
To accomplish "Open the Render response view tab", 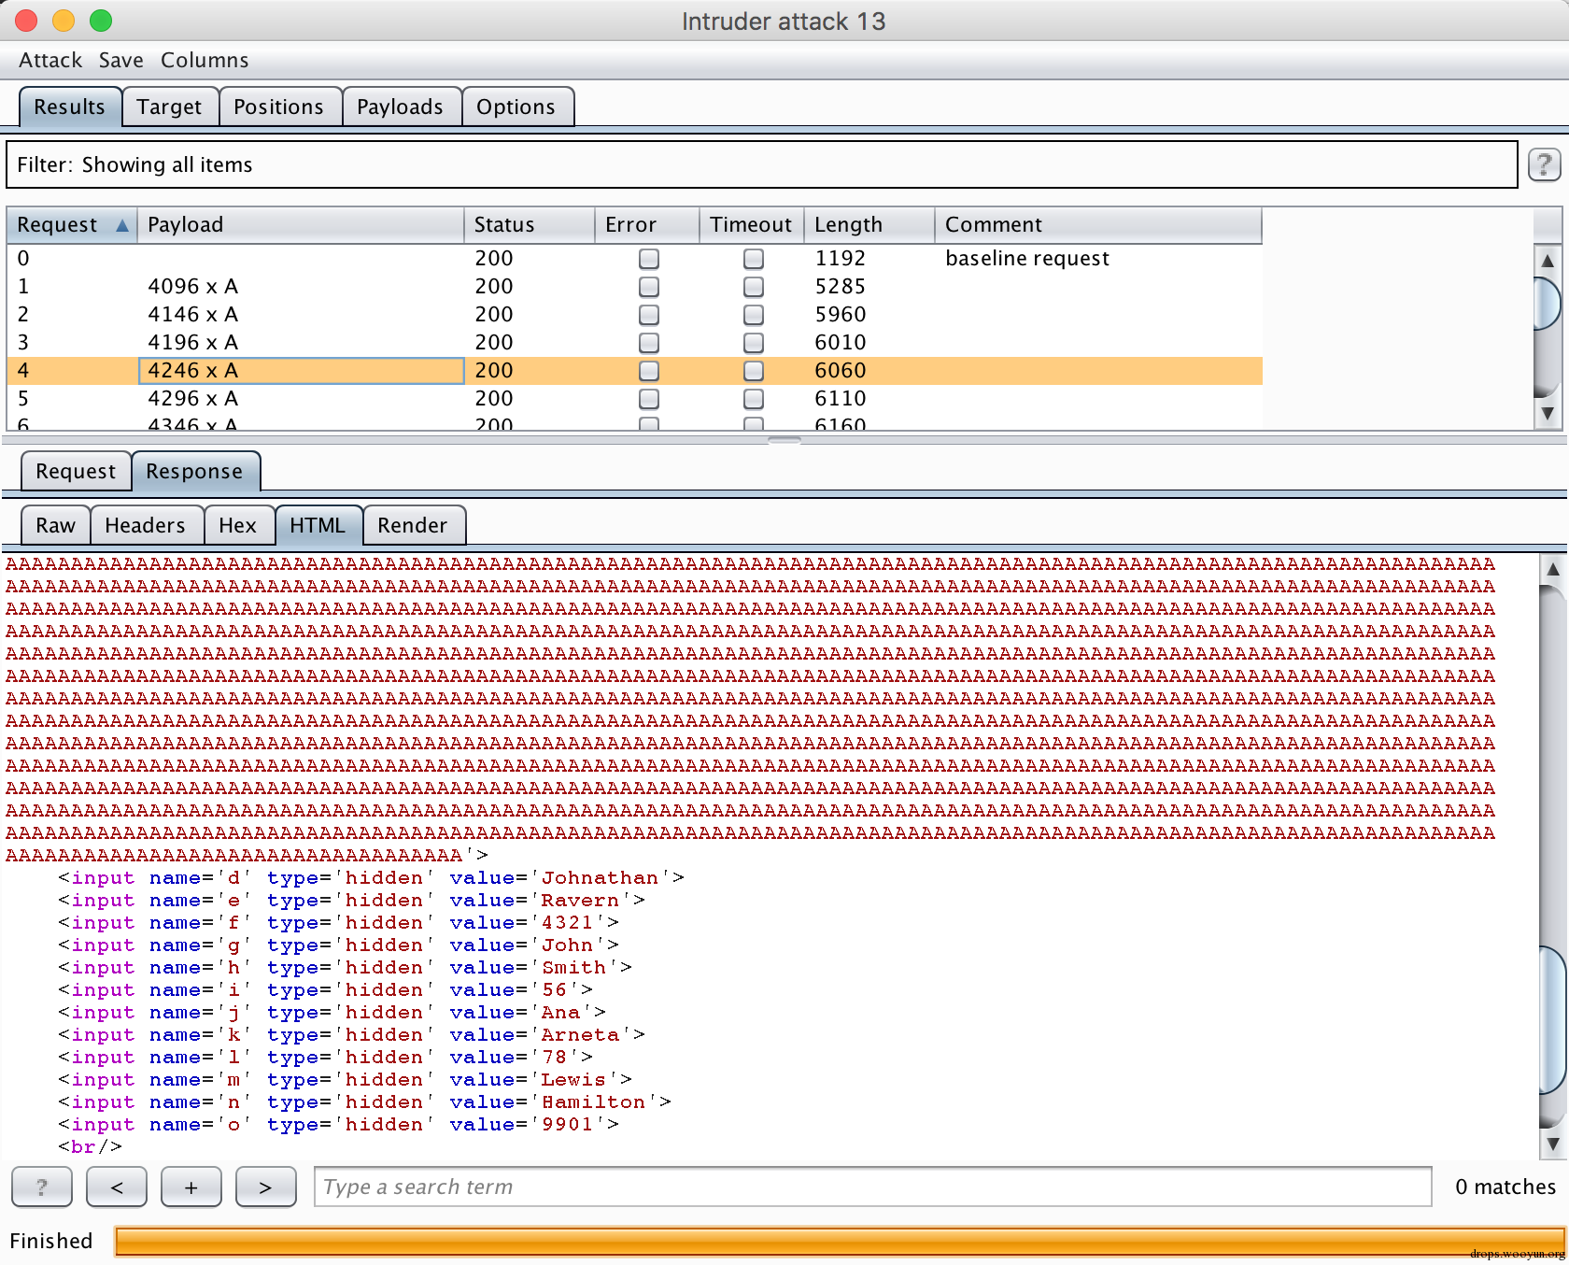I will tap(413, 525).
